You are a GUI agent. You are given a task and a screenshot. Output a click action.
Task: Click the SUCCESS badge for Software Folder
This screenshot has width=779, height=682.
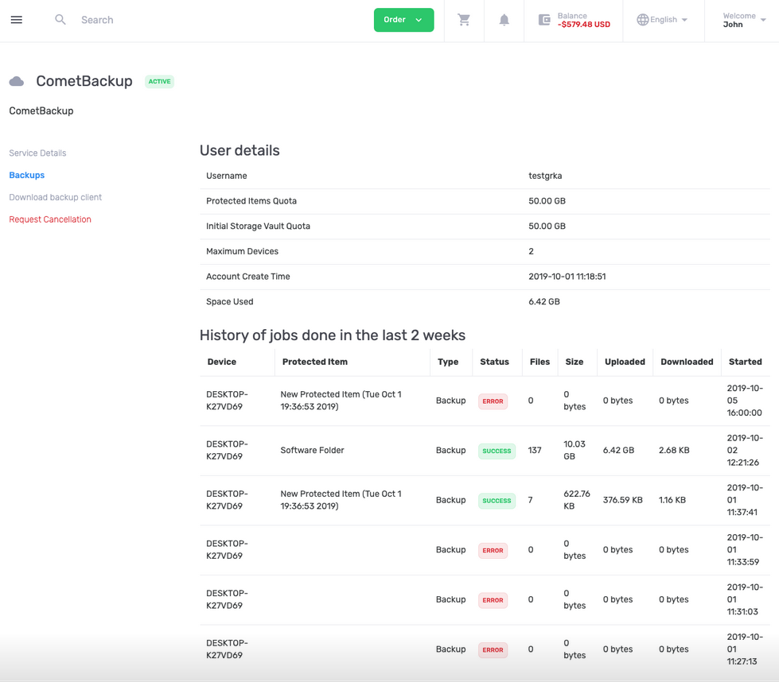click(497, 451)
